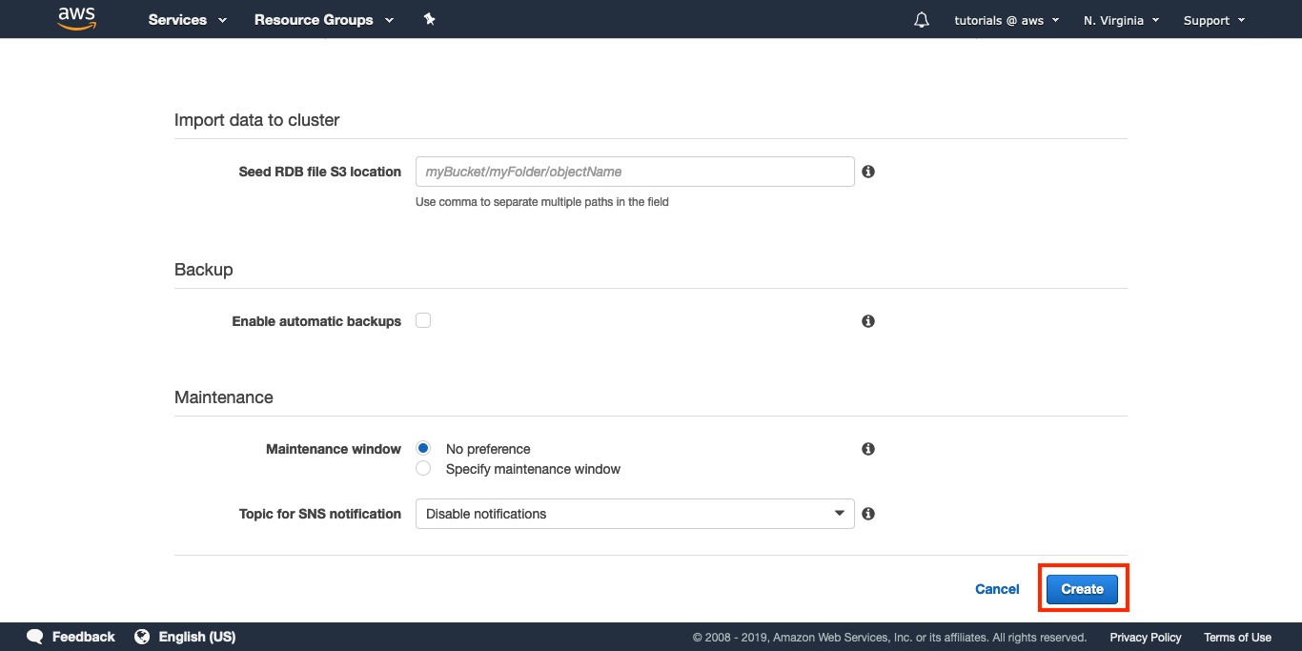Click the Feedback speech bubble icon
Viewport: 1302px width, 651px height.
click(x=35, y=637)
